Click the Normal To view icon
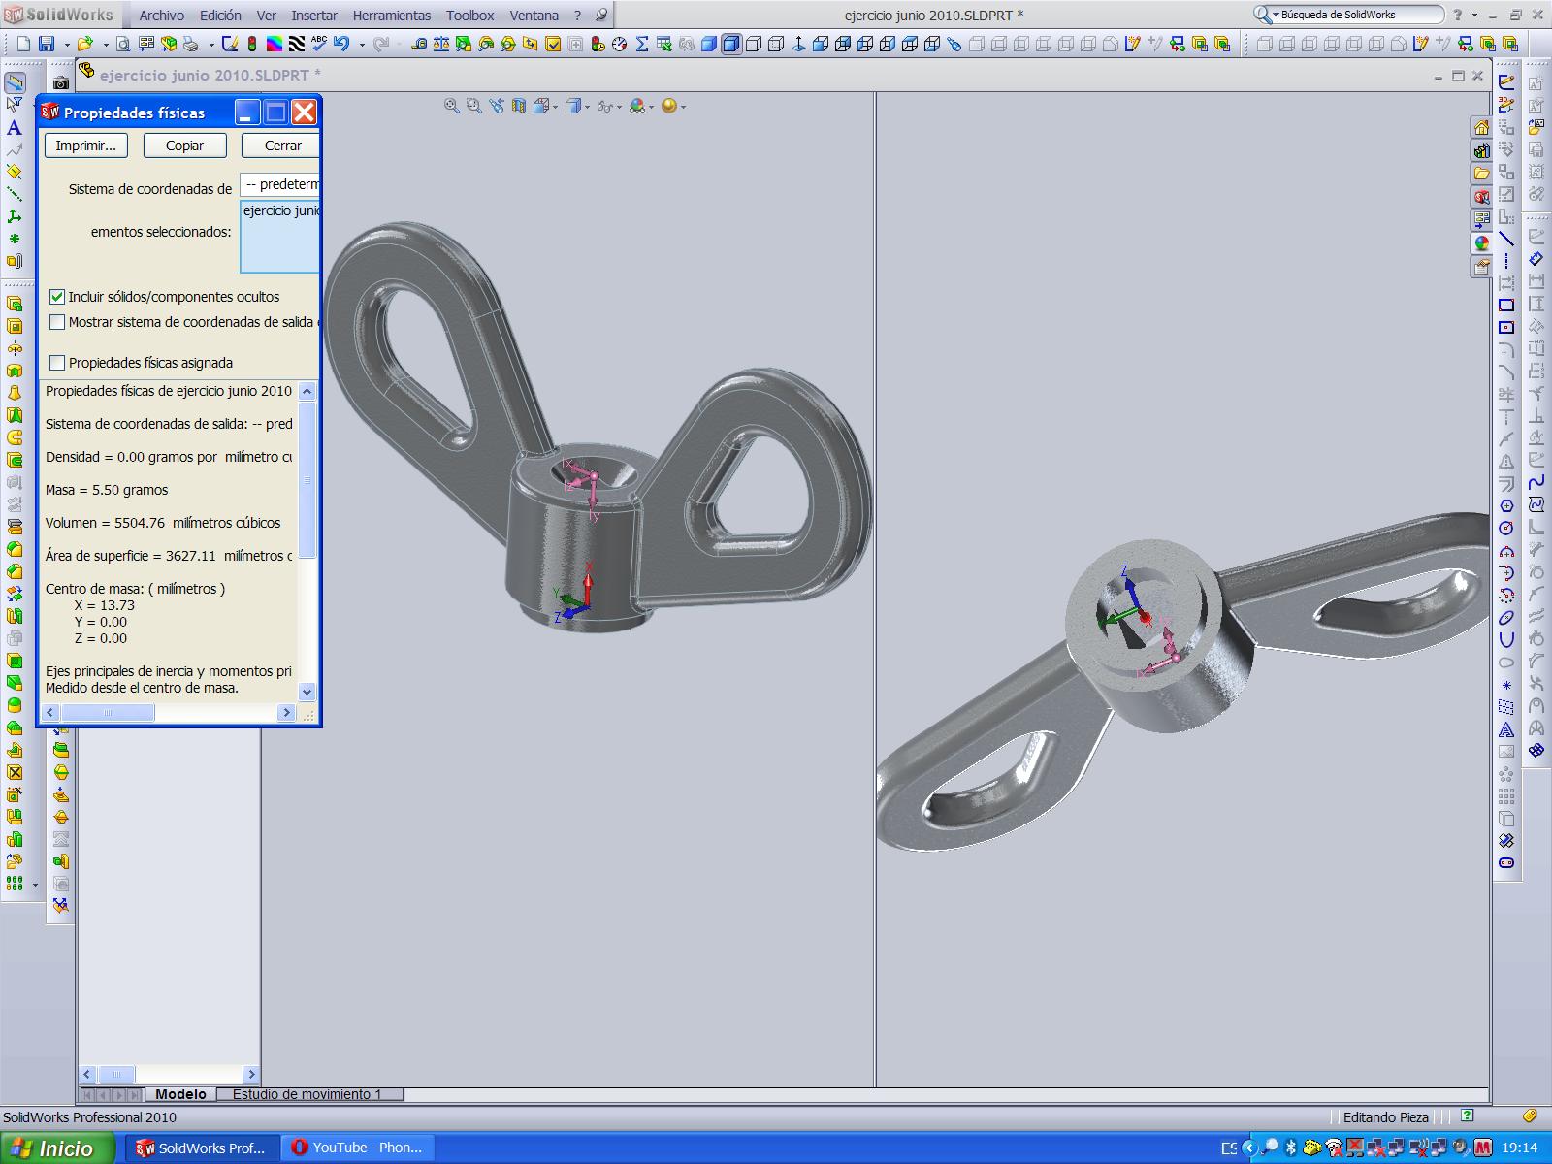 click(x=798, y=44)
